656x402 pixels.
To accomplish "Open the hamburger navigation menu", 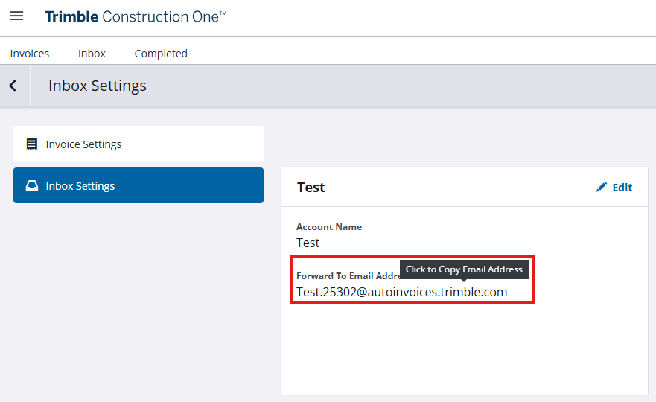I will [16, 16].
